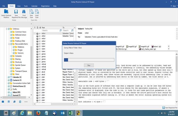The height and width of the screenshot is (116, 178).
Task: Open Firefox from taskbar
Action: click(x=38, y=113)
